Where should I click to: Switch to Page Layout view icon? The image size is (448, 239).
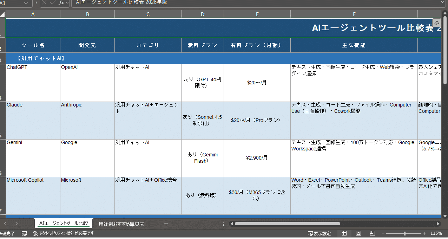(x=358, y=233)
